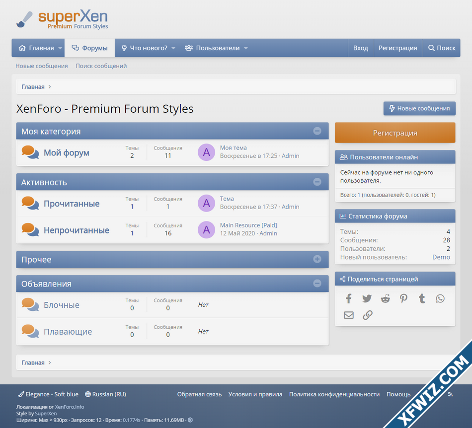Viewport: 472px width, 428px height.
Task: Open the Блочные forum
Action: click(62, 305)
